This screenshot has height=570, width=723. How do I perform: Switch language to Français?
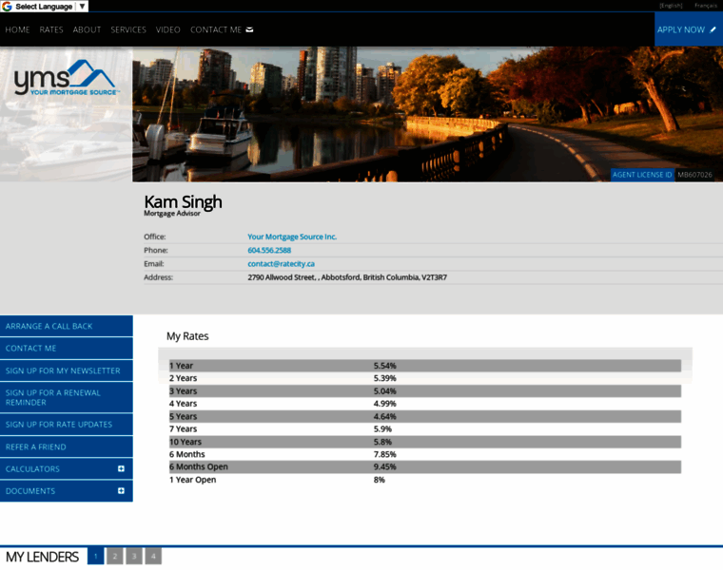[x=705, y=6]
